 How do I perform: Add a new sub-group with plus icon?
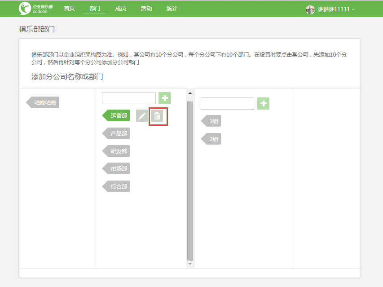(263, 104)
